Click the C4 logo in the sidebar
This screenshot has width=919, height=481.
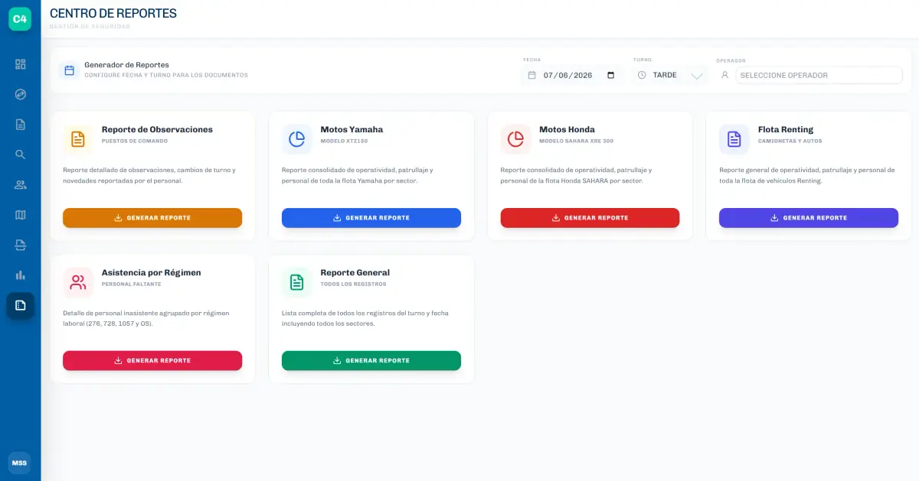(20, 19)
